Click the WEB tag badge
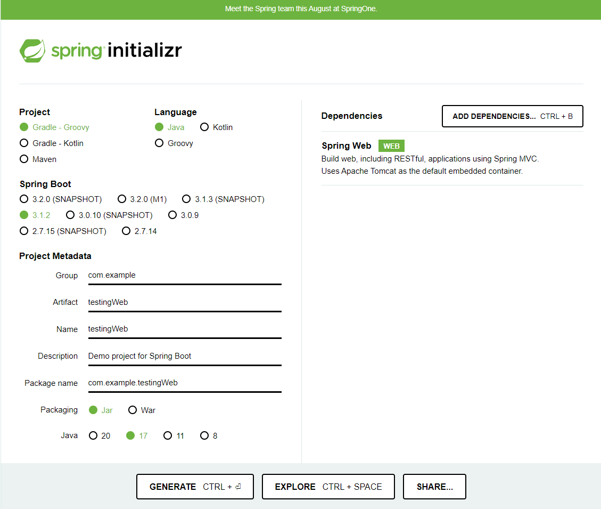 (x=391, y=146)
